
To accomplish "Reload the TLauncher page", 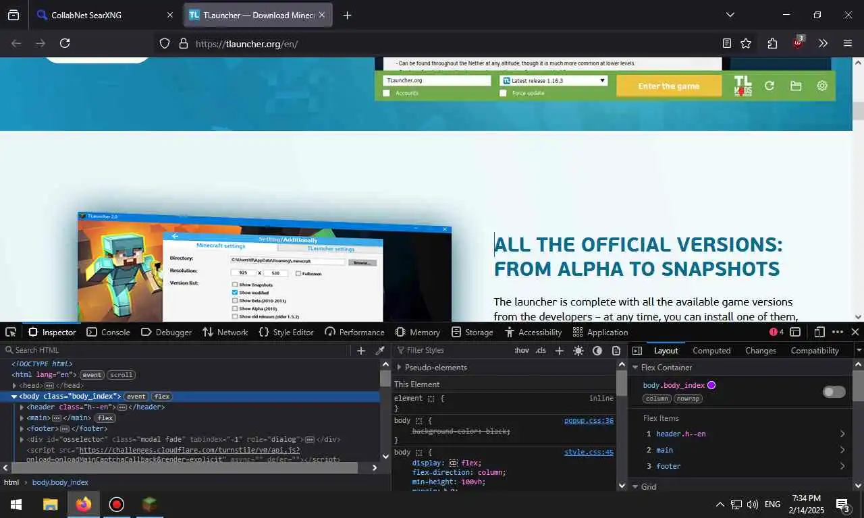I will coord(65,43).
